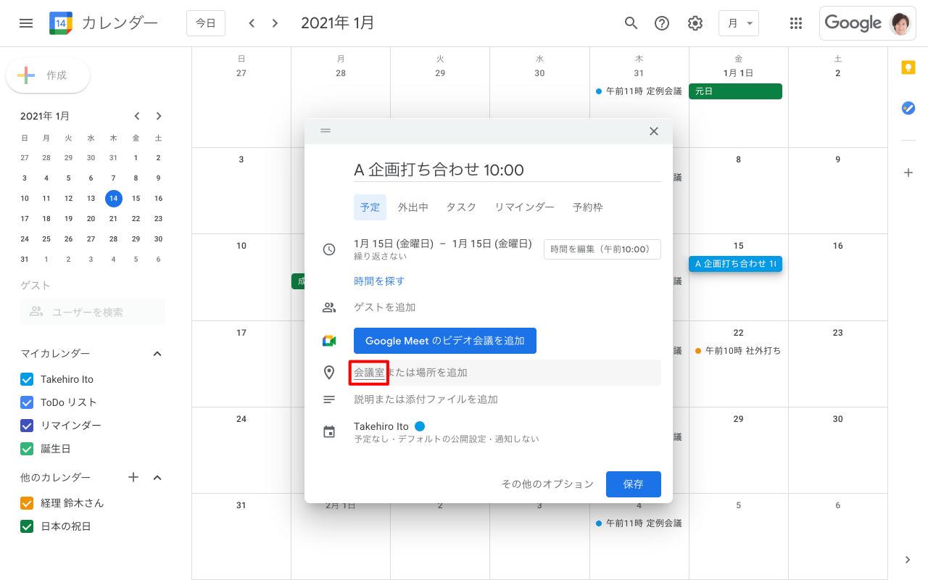Toggle the 誕生日 calendar checkbox
This screenshot has width=928, height=580.
(27, 449)
